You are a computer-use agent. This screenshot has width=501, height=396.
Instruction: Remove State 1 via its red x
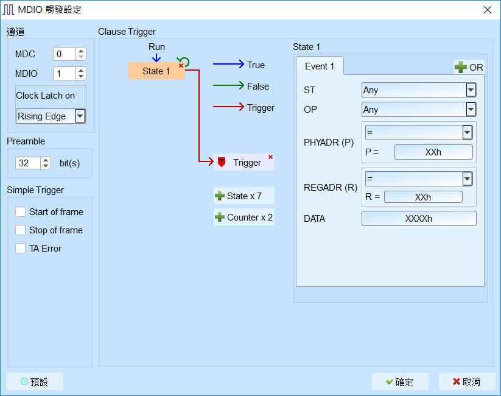181,66
